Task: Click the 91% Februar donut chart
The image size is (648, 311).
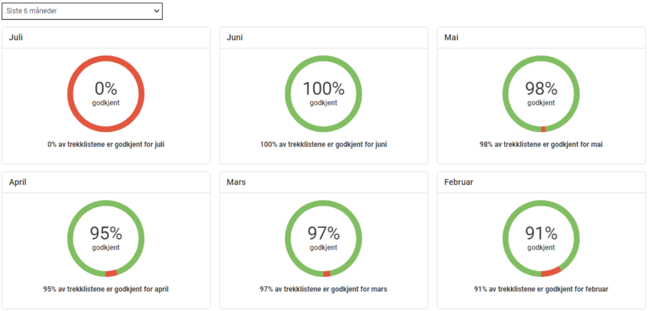Action: click(541, 238)
